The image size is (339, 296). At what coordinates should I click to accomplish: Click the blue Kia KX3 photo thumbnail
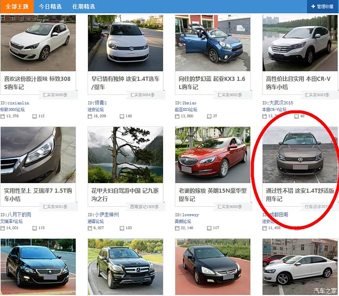point(212,43)
